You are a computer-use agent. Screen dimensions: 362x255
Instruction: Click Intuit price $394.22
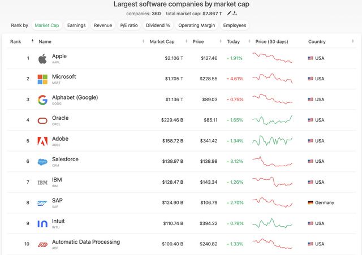click(209, 223)
